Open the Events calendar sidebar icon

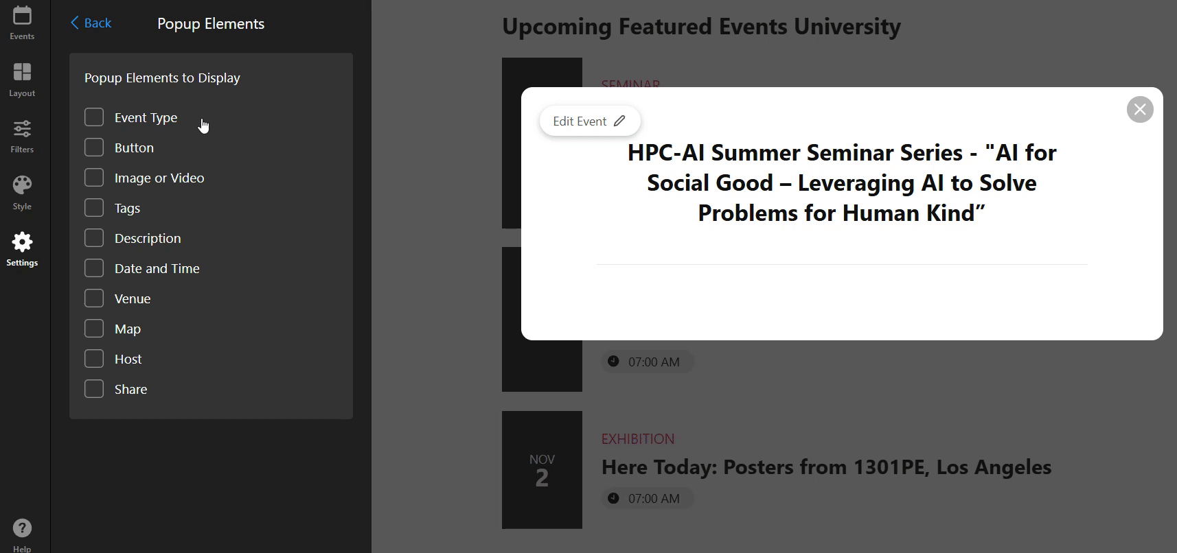[x=22, y=16]
